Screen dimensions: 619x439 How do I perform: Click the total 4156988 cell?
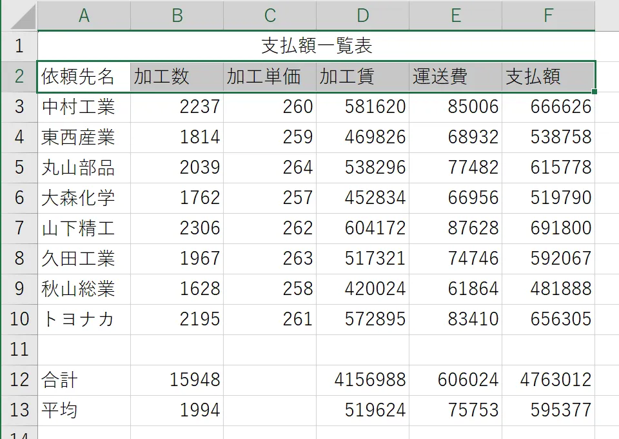pos(362,380)
